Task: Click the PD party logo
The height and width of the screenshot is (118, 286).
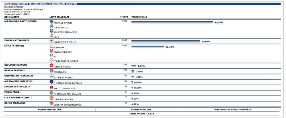Action: [x=51, y=56]
